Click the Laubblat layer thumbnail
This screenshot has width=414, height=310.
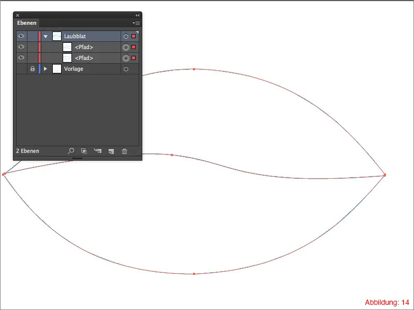click(x=57, y=36)
